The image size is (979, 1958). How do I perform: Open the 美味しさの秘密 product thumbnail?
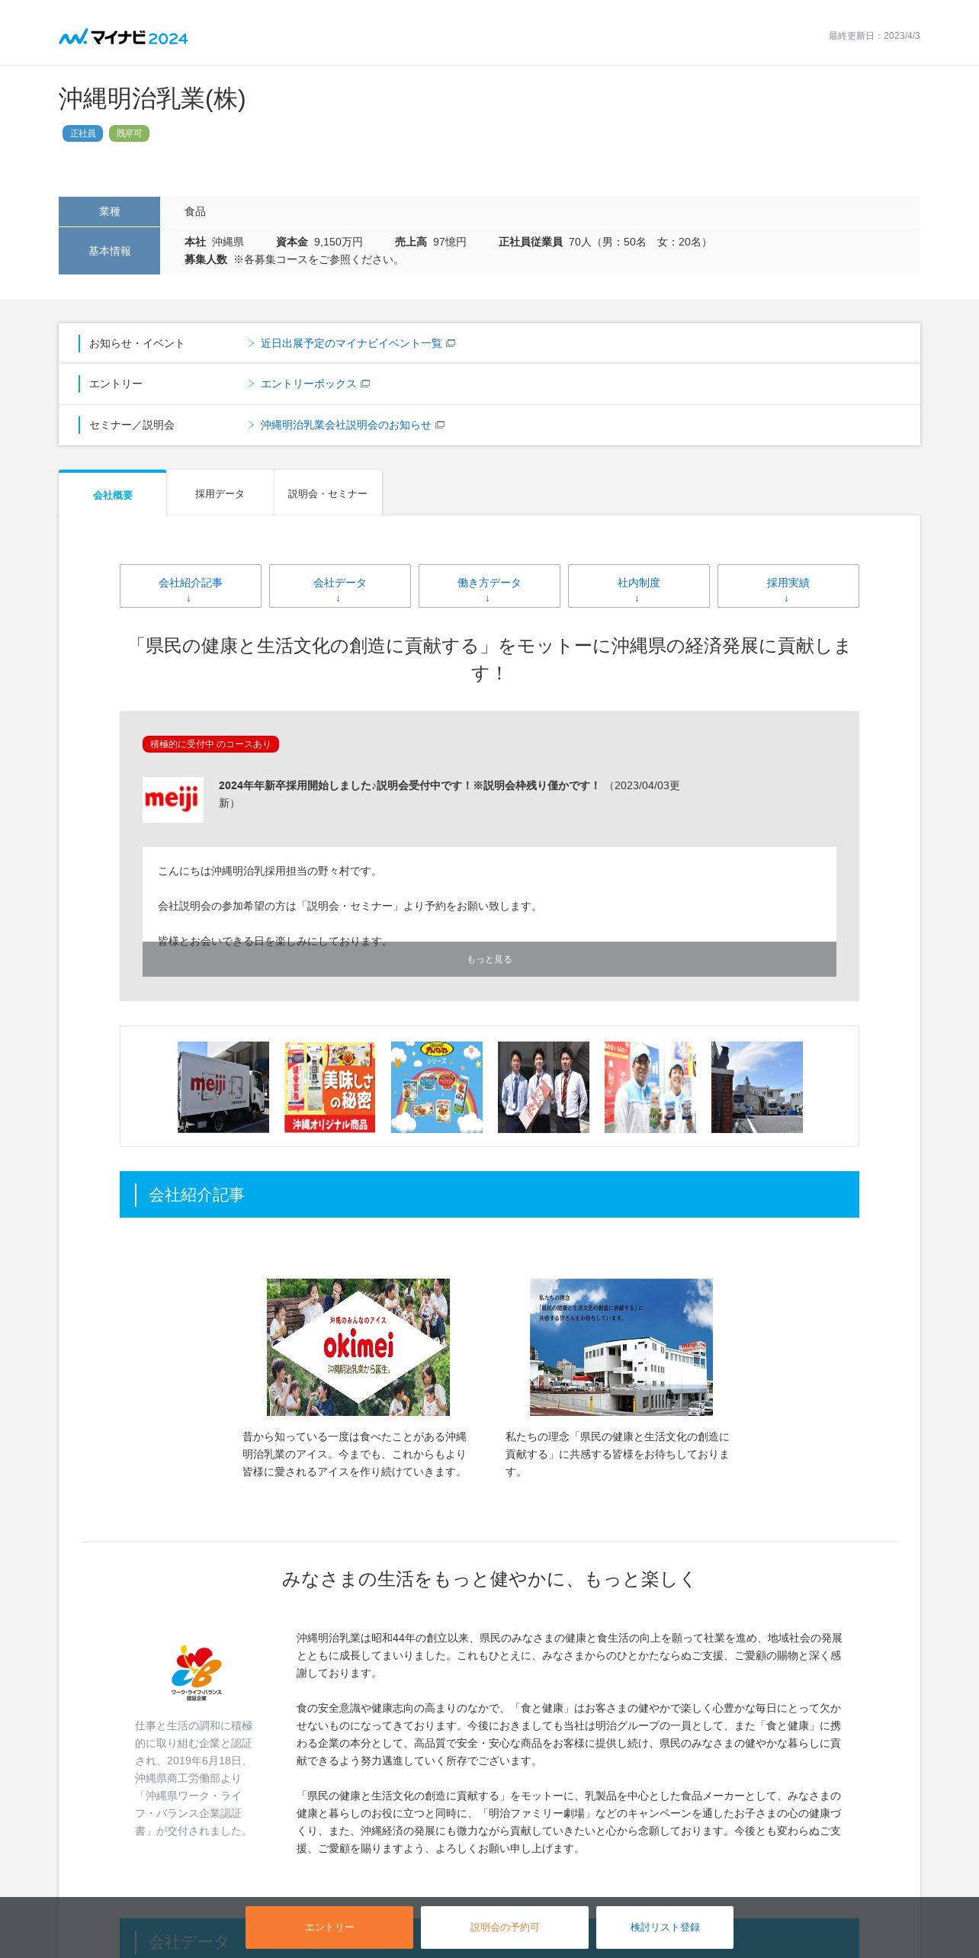click(330, 1087)
